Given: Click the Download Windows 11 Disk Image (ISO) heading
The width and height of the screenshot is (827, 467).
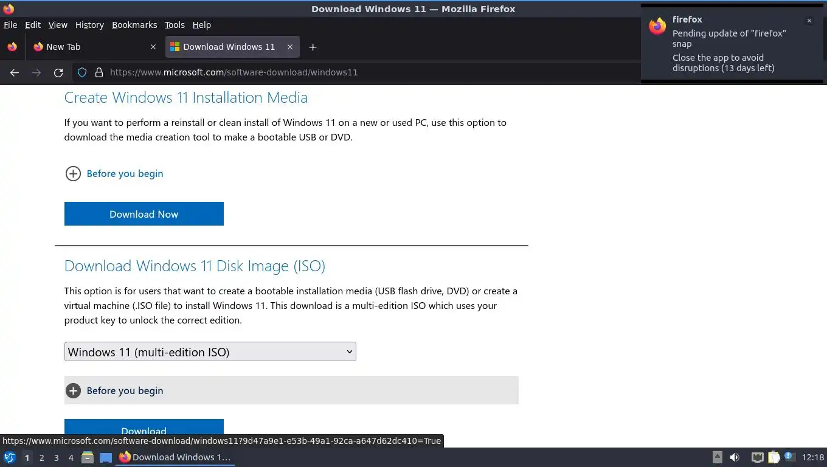Looking at the screenshot, I should (x=195, y=266).
